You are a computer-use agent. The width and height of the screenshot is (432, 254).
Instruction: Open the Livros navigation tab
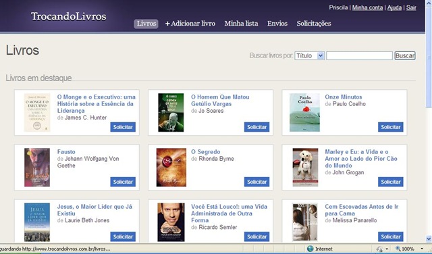tap(146, 24)
